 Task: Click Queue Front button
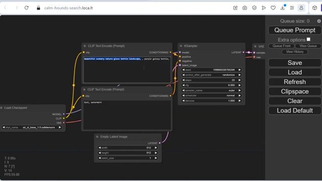[x=281, y=46]
